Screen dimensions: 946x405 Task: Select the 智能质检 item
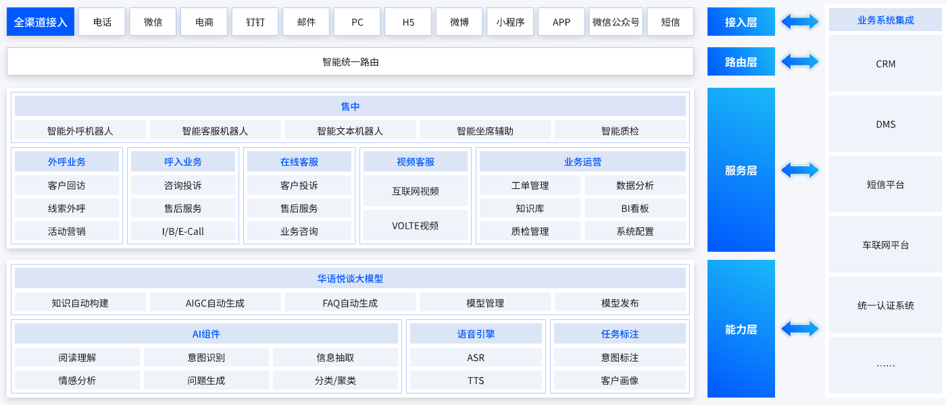click(x=620, y=130)
